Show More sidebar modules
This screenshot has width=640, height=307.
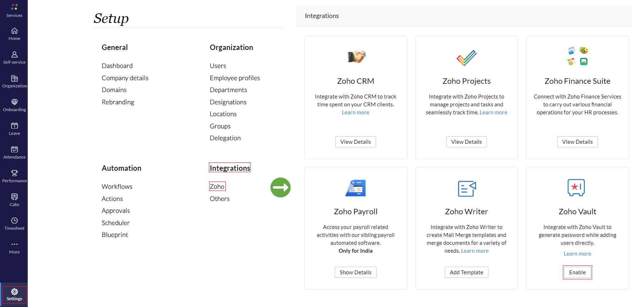pyautogui.click(x=14, y=247)
